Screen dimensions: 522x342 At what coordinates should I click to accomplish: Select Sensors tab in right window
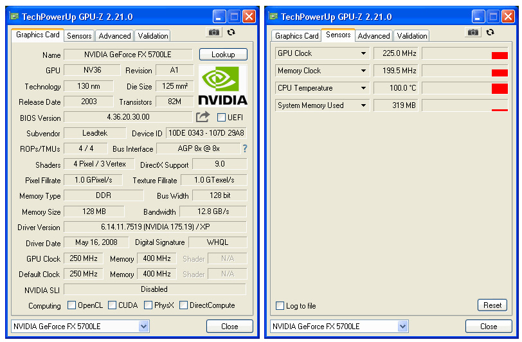click(338, 35)
